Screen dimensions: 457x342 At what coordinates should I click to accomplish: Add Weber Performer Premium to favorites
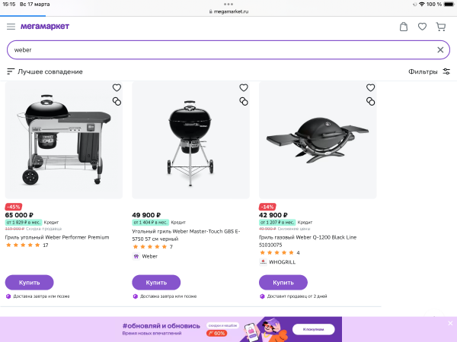(117, 87)
